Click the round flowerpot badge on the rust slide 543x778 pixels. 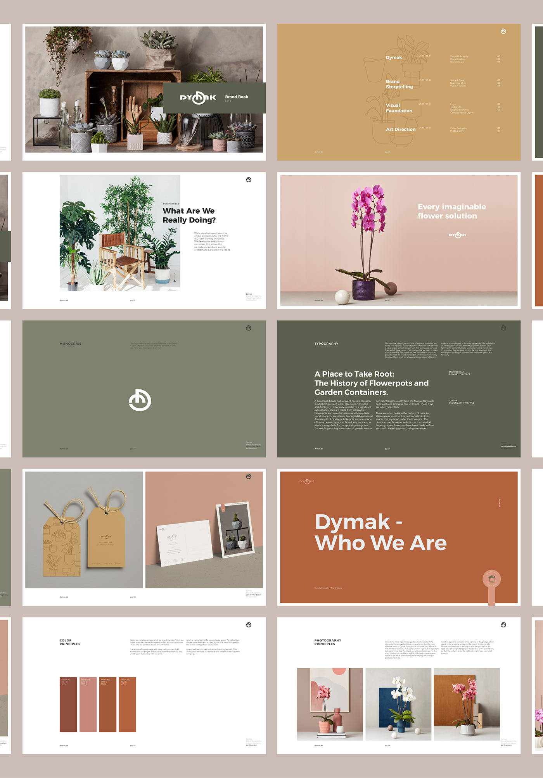click(x=491, y=579)
